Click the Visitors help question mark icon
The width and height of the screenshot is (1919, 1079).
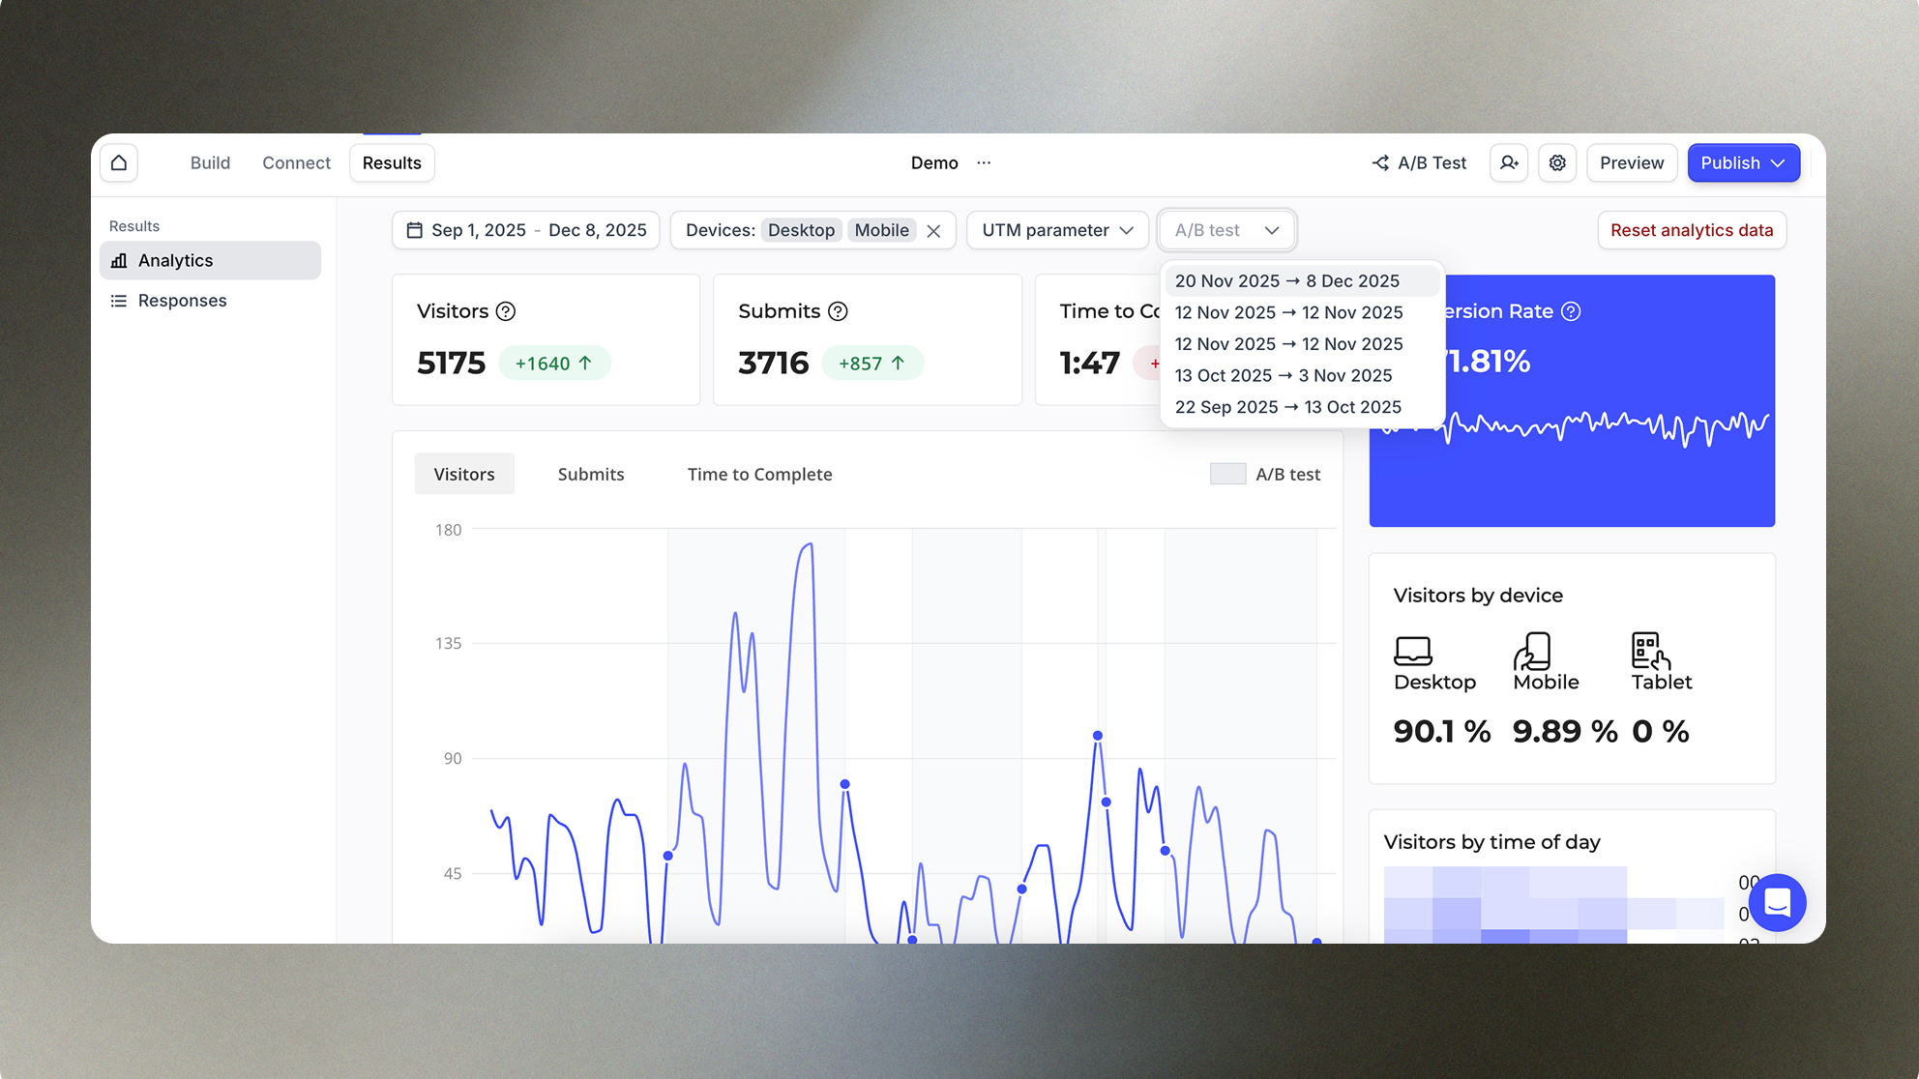click(505, 311)
